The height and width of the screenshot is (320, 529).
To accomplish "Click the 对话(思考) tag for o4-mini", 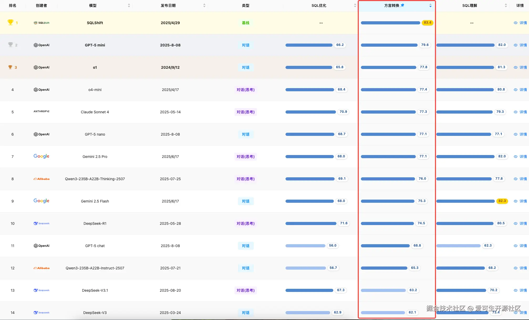I will tap(246, 90).
